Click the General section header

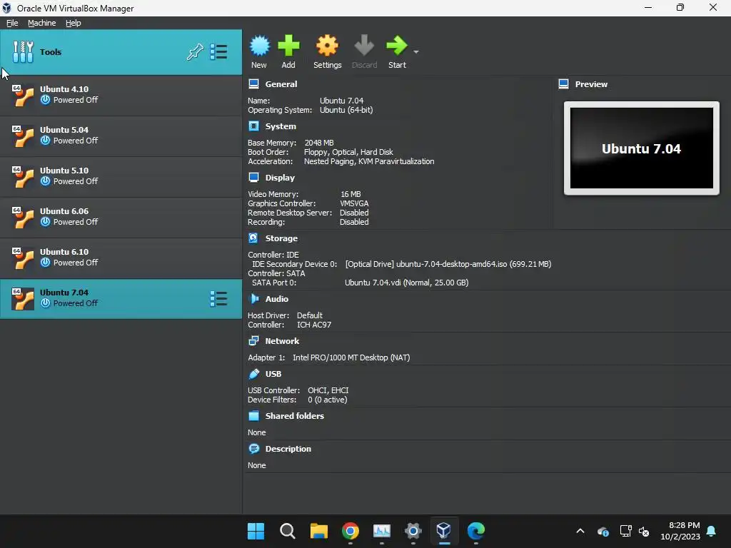coord(281,84)
